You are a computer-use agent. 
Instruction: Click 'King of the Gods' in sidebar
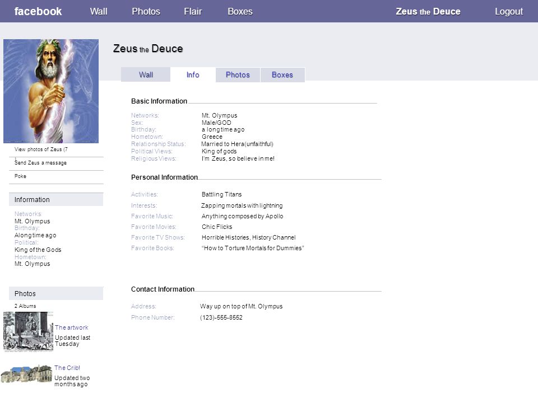(38, 250)
